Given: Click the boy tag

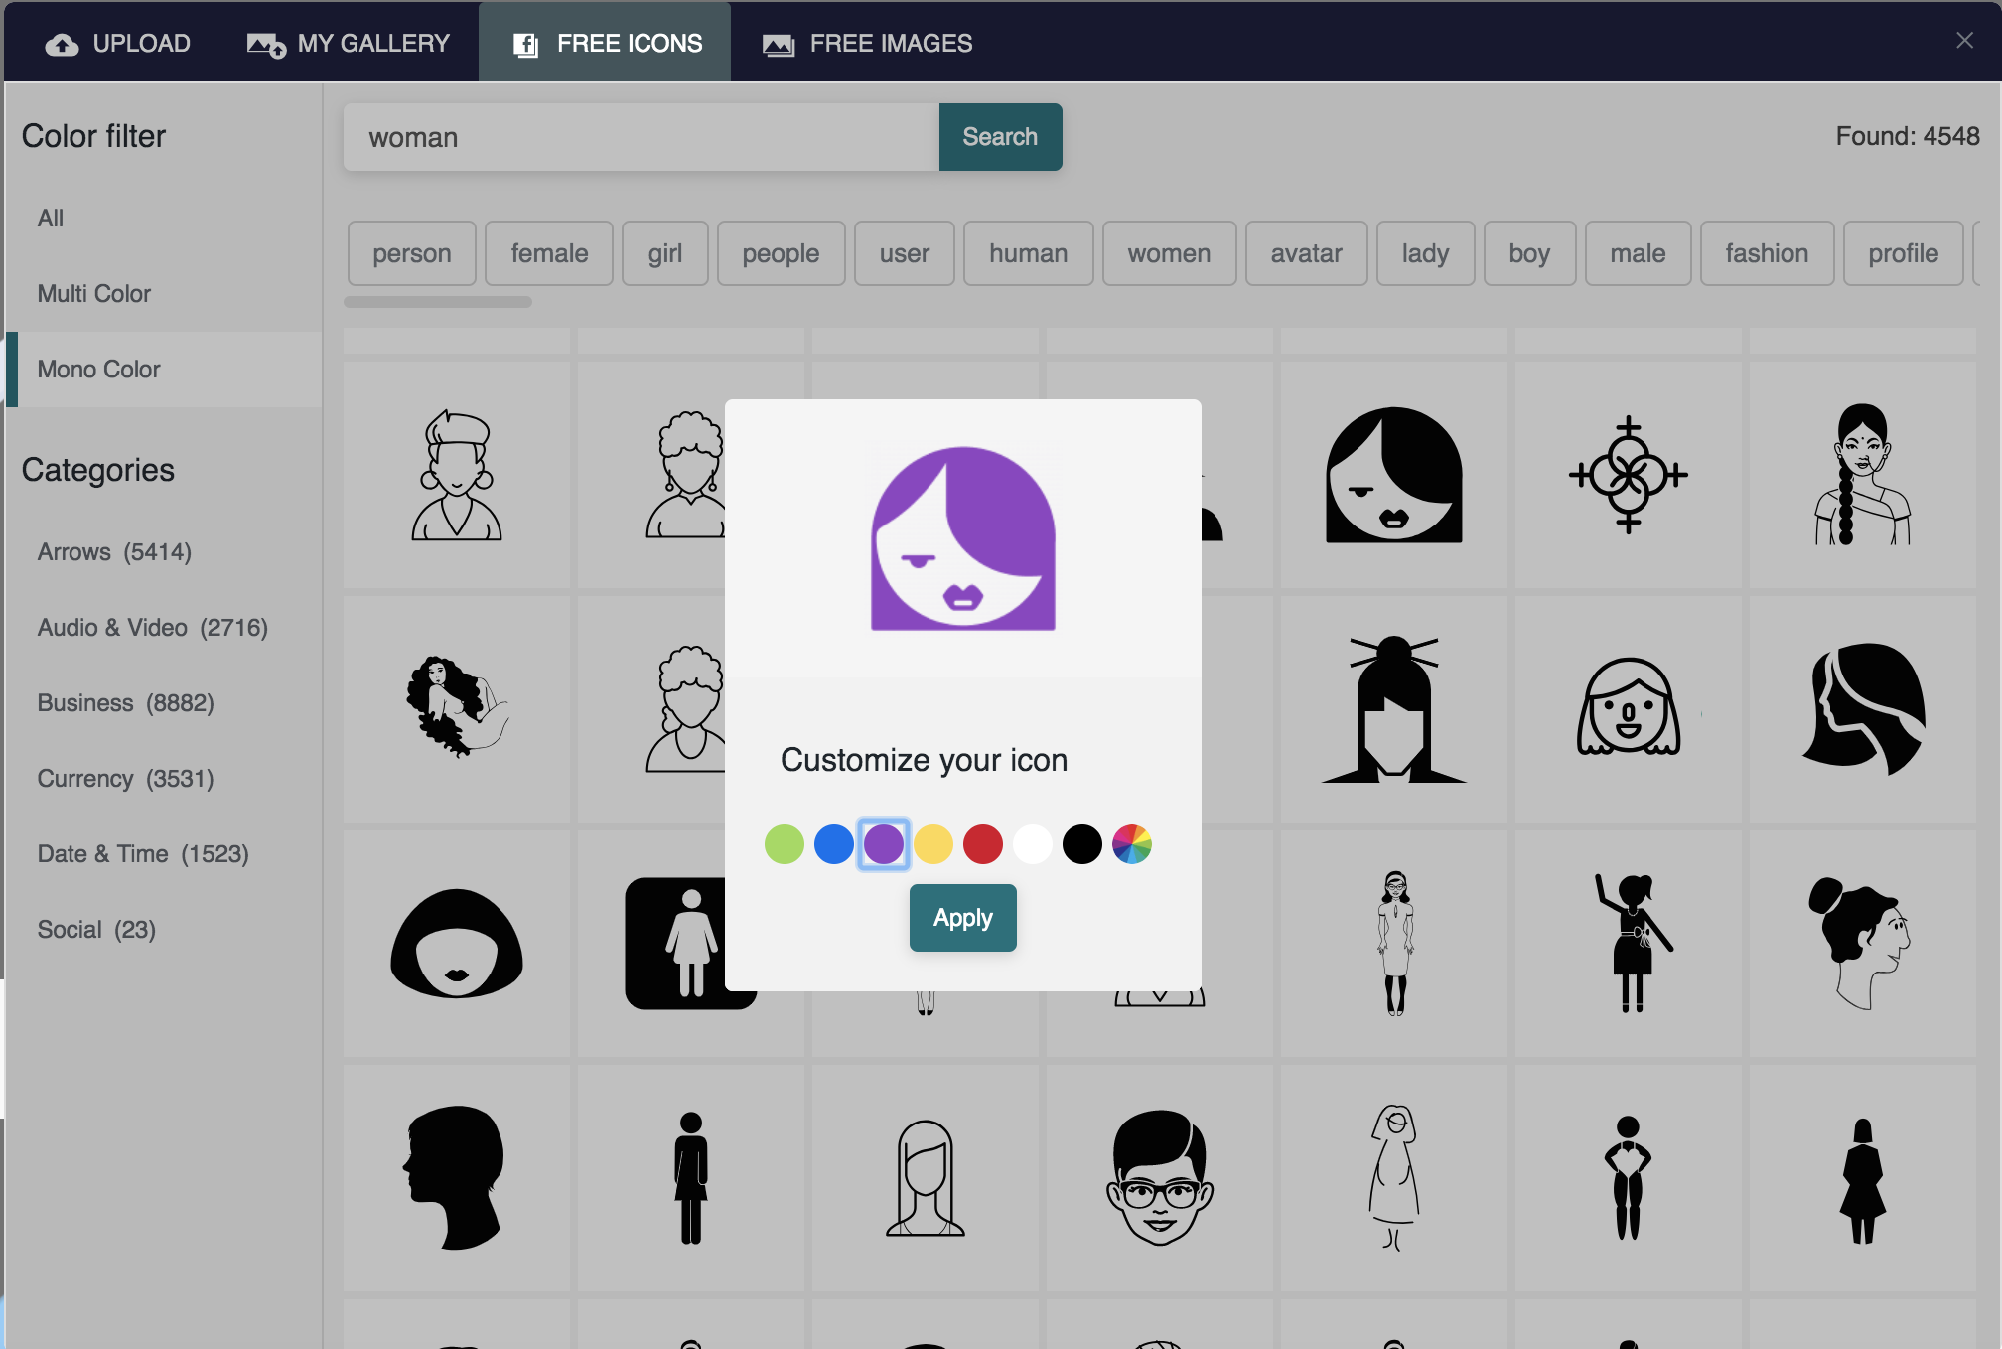Looking at the screenshot, I should [1530, 253].
